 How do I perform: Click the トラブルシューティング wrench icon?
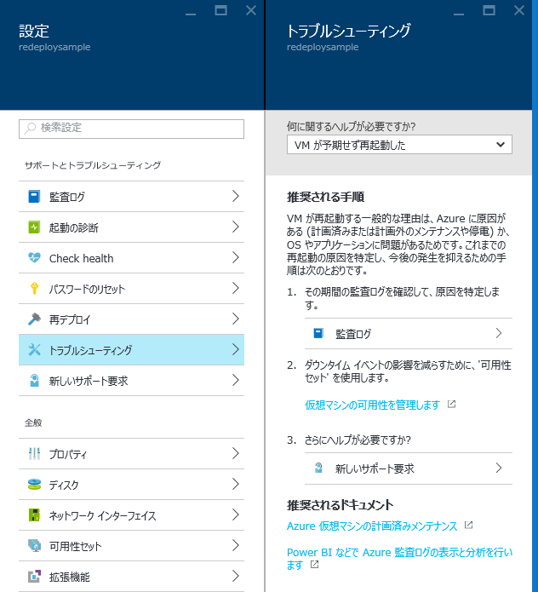[34, 349]
